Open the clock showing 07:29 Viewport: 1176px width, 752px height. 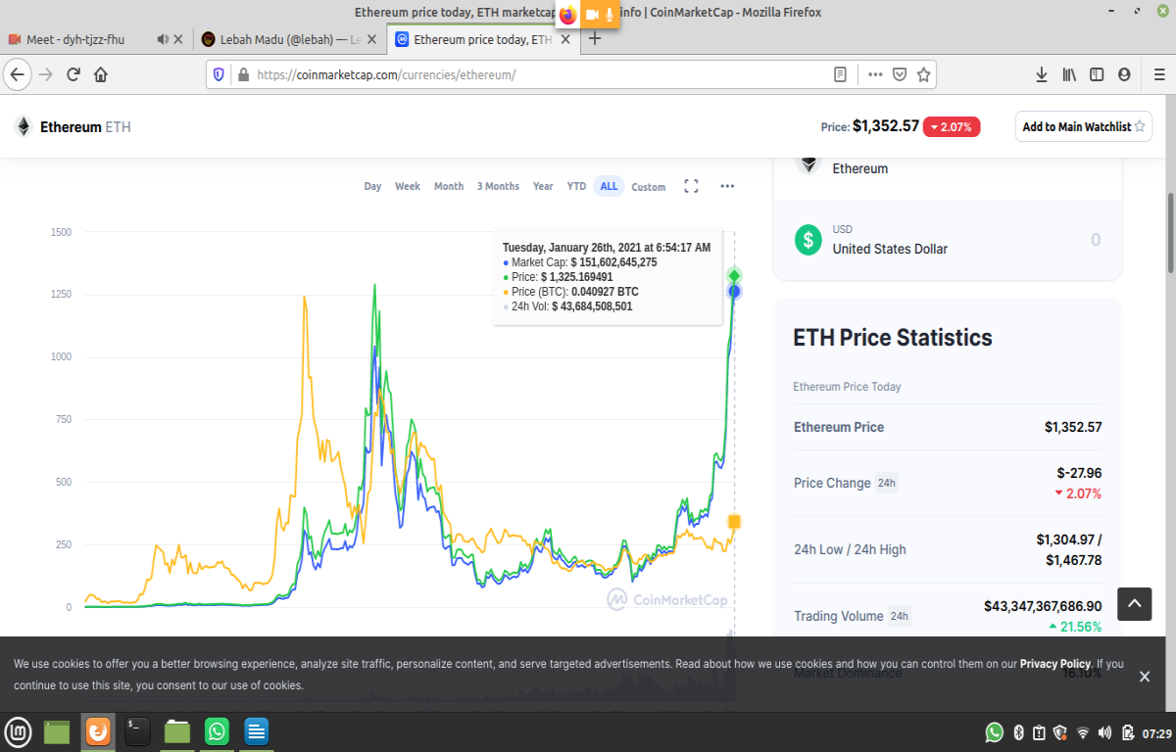coord(1156,732)
